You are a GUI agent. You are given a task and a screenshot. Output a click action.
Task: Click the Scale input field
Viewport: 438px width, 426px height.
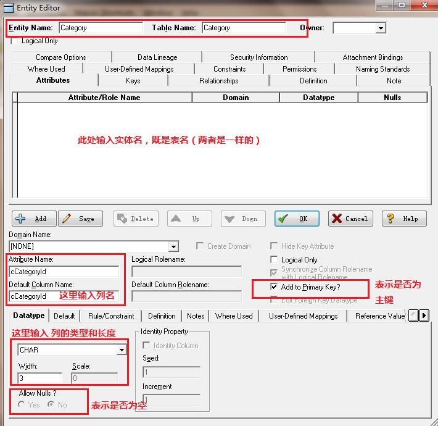tap(94, 378)
